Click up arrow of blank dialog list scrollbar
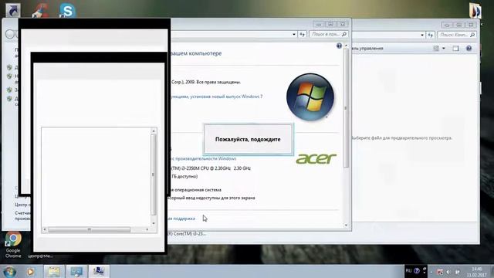Screen dimensions: 494x278 tap(154, 131)
